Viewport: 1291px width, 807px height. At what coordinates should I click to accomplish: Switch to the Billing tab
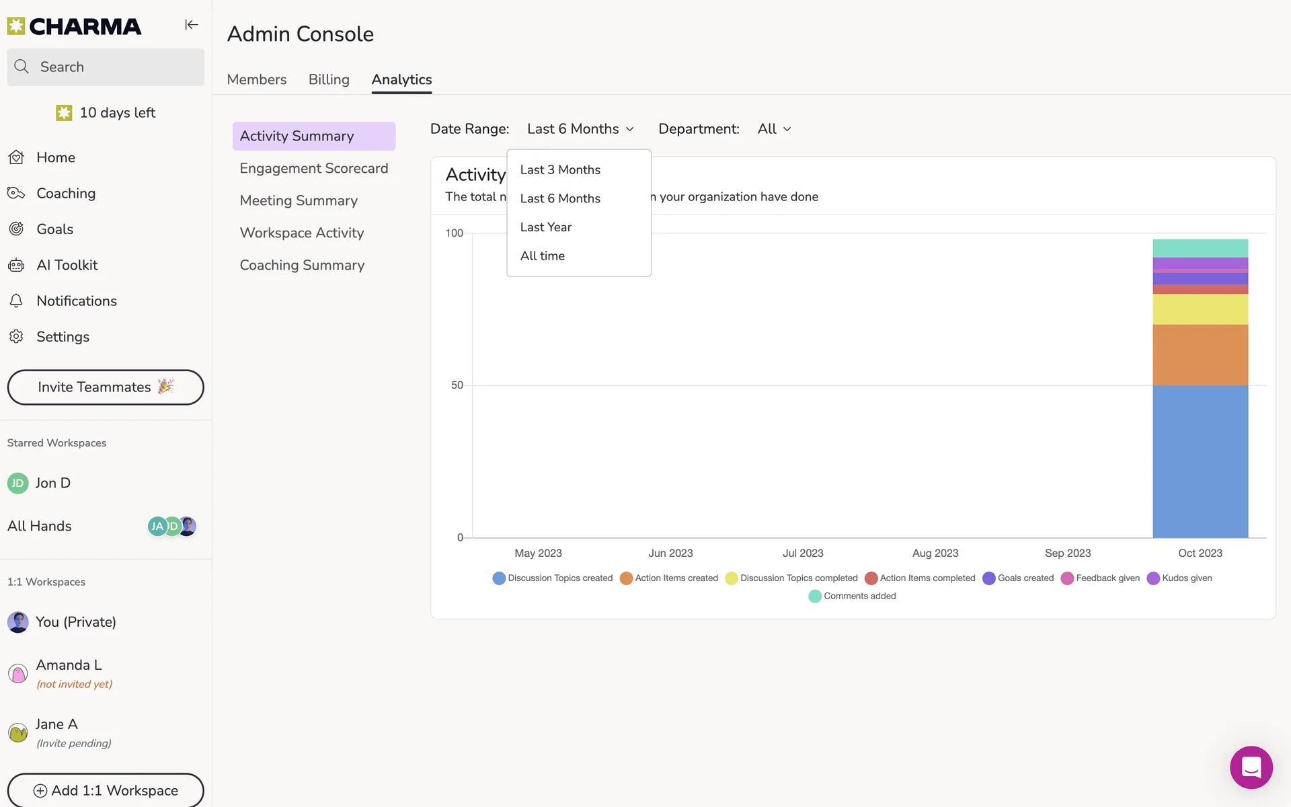click(x=329, y=79)
